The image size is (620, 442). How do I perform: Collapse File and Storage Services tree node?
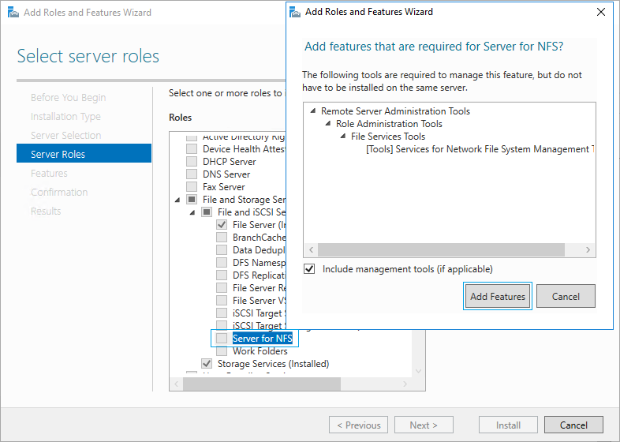click(177, 200)
